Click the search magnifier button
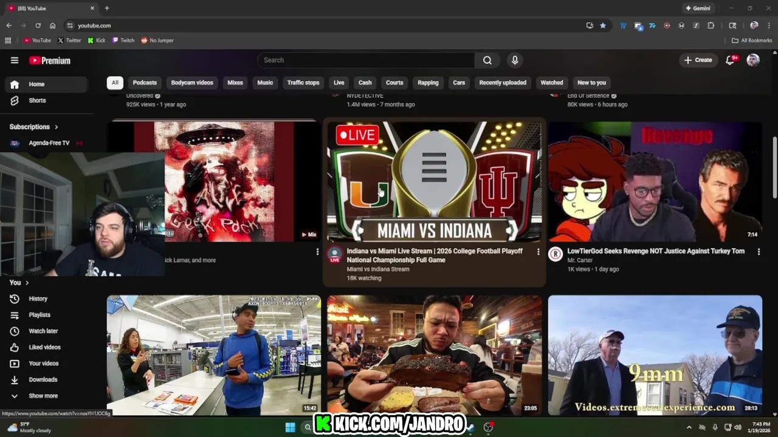This screenshot has height=437, width=778. pyautogui.click(x=487, y=60)
